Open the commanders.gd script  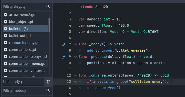(x=25, y=50)
